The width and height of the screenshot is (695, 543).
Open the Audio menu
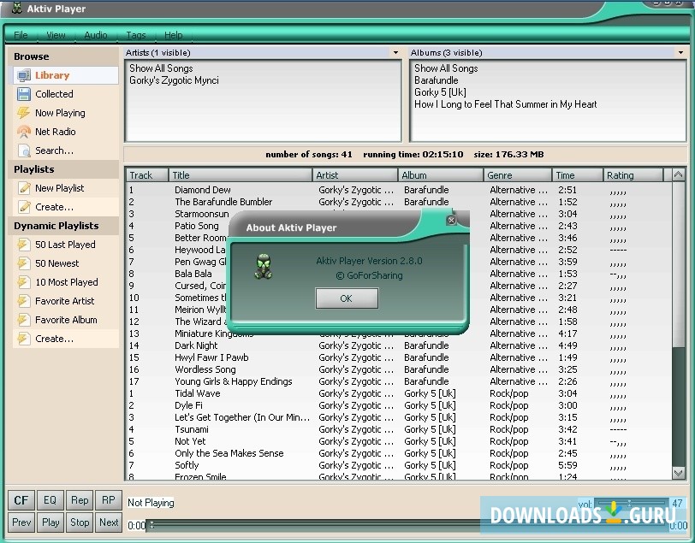(96, 35)
